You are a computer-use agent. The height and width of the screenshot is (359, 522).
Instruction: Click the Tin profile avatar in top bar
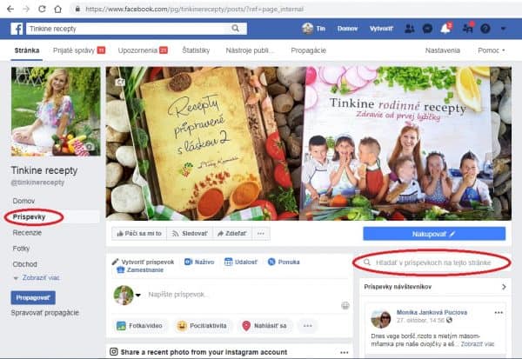click(307, 29)
